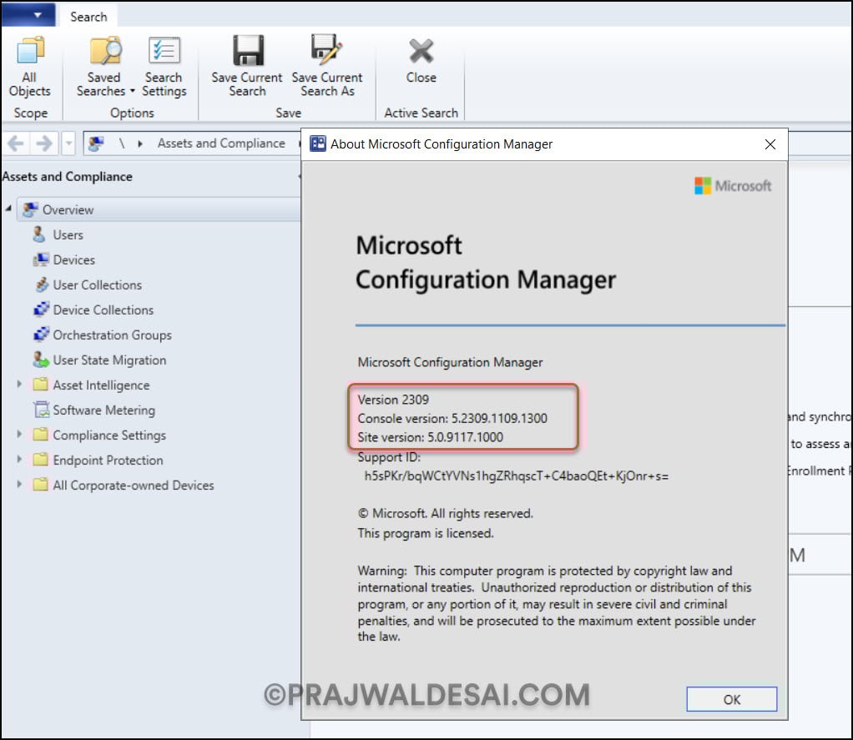Image resolution: width=853 pixels, height=740 pixels.
Task: Click the forward navigation arrow
Action: tap(44, 143)
